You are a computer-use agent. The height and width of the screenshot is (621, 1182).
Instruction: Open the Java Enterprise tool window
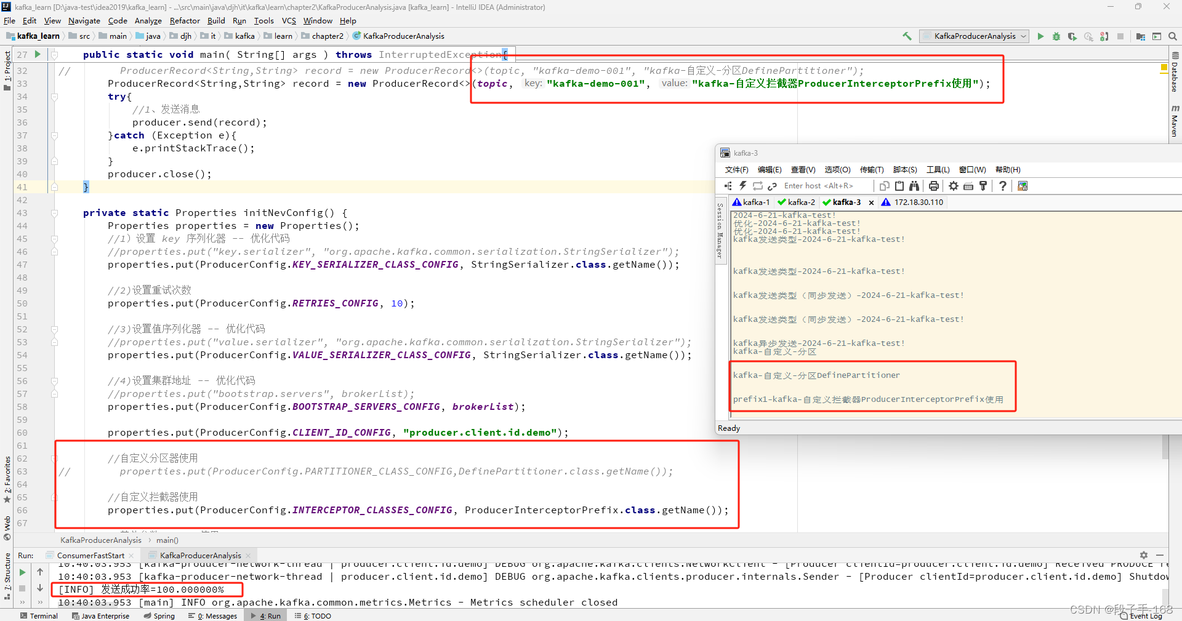click(x=100, y=615)
